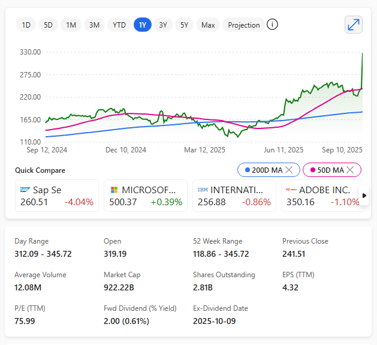Click the Microsoft logo icon

[x=114, y=190]
